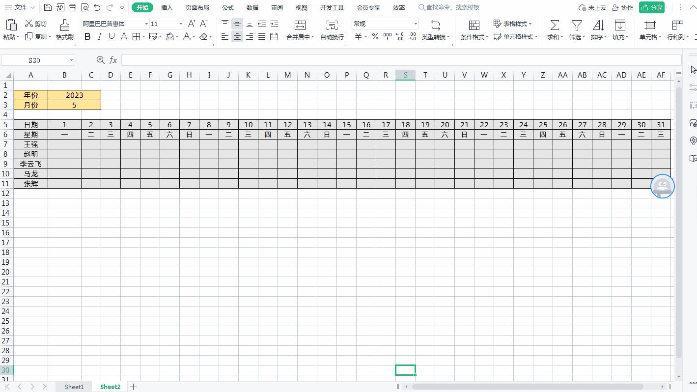Toggle Italic formatting
697x392 pixels.
pyautogui.click(x=100, y=36)
